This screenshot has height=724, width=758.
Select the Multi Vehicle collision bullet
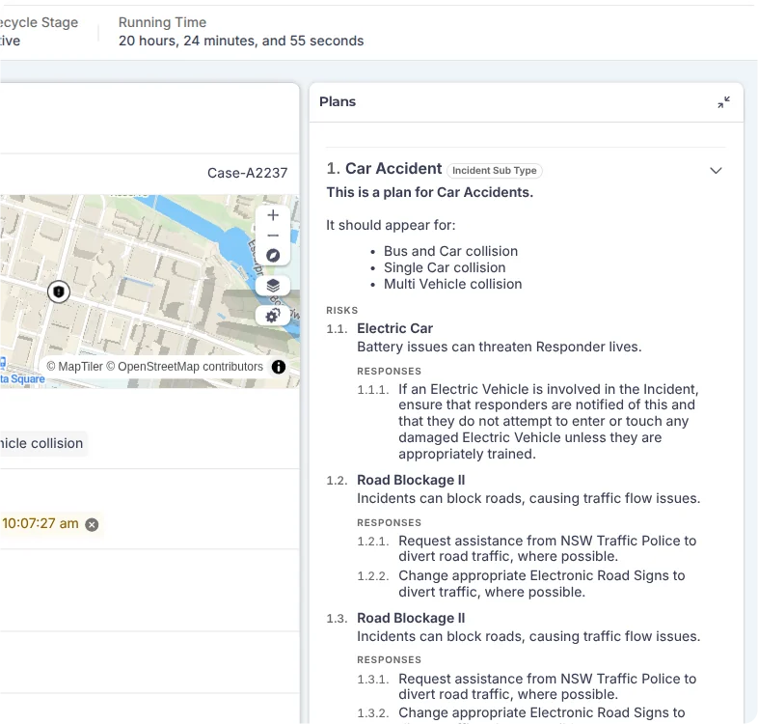coord(452,284)
